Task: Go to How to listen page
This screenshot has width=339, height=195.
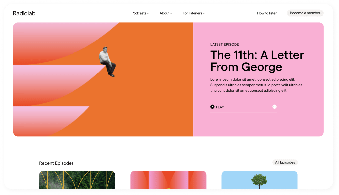Action: point(267,13)
